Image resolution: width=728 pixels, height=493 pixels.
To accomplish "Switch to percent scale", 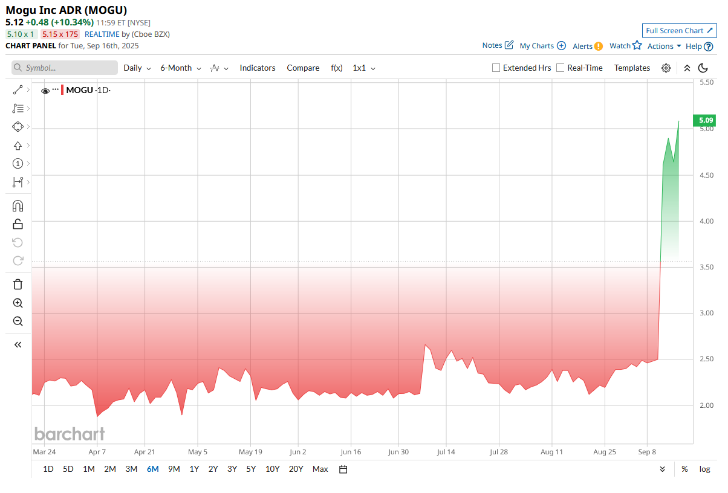I will click(x=684, y=469).
